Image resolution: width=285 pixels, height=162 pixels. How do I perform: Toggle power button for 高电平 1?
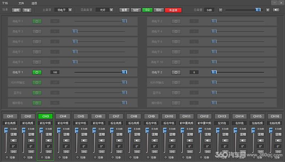pyautogui.click(x=37, y=21)
